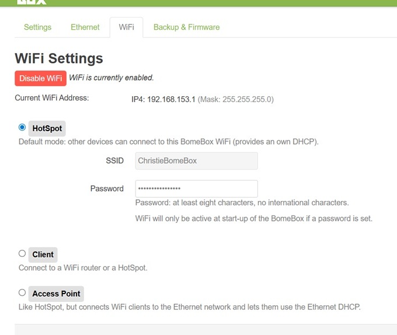
Task: Click the red Disable WiFi button
Action: pyautogui.click(x=40, y=78)
